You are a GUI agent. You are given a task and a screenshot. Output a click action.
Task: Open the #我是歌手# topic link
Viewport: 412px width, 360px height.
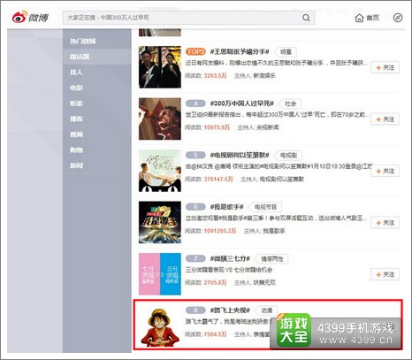pos(226,207)
